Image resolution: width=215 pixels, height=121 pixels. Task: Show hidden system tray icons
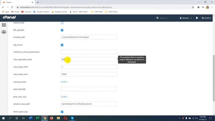[179, 118]
